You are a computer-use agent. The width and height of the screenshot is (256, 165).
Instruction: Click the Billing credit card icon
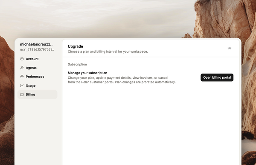click(22, 94)
